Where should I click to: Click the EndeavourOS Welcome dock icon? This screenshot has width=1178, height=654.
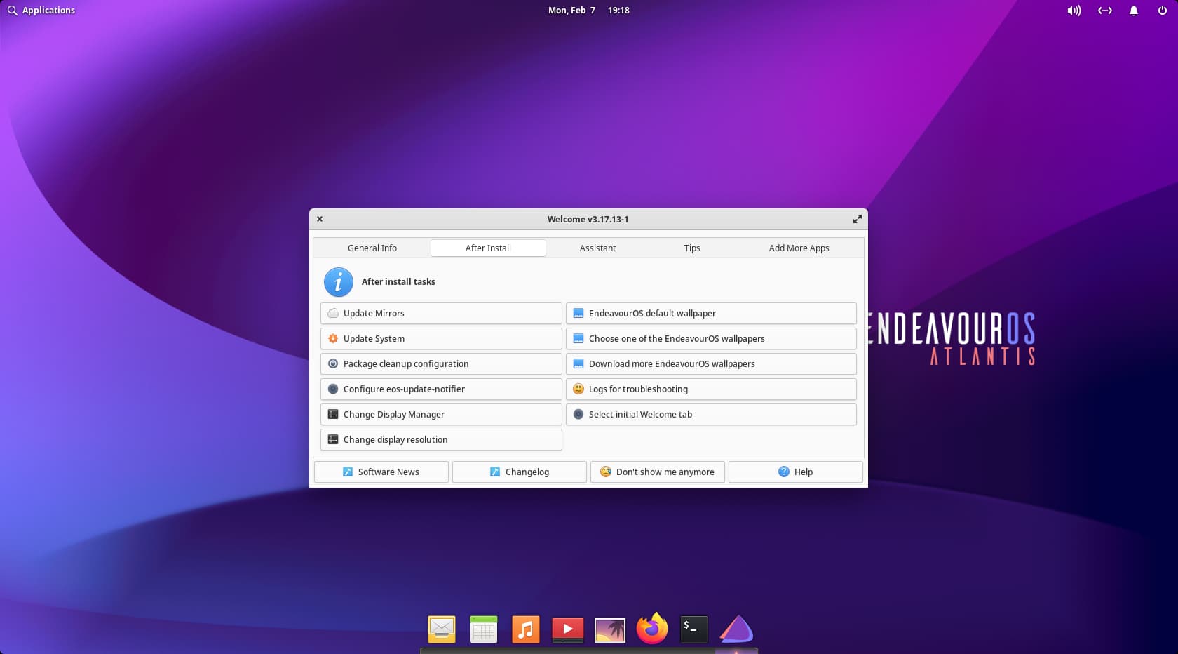(736, 629)
